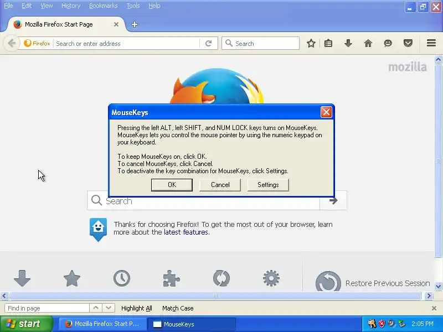Open the hamburger menu

431,43
